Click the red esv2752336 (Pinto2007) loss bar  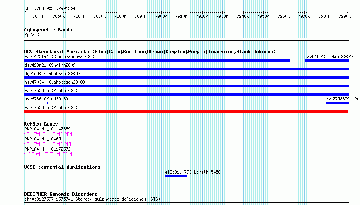coord(186,111)
